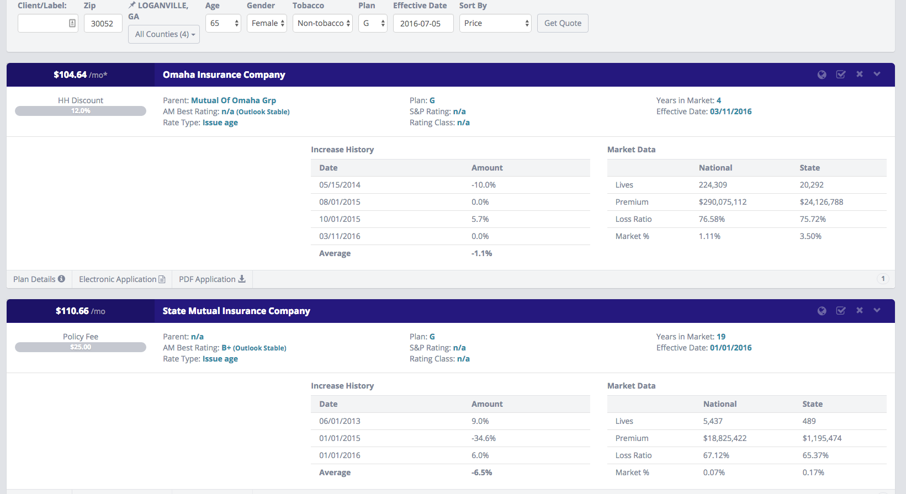Collapse the Omaha Insurance Company card chevron
Viewport: 906px width, 494px height.
click(877, 74)
